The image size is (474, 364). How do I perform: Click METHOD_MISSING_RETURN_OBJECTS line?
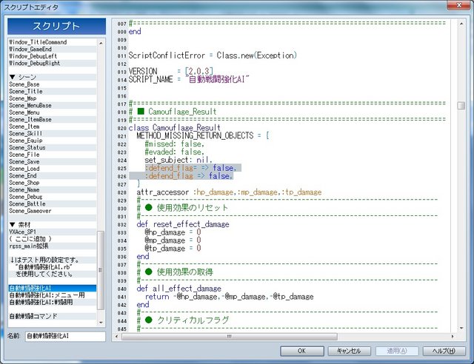tap(202, 135)
